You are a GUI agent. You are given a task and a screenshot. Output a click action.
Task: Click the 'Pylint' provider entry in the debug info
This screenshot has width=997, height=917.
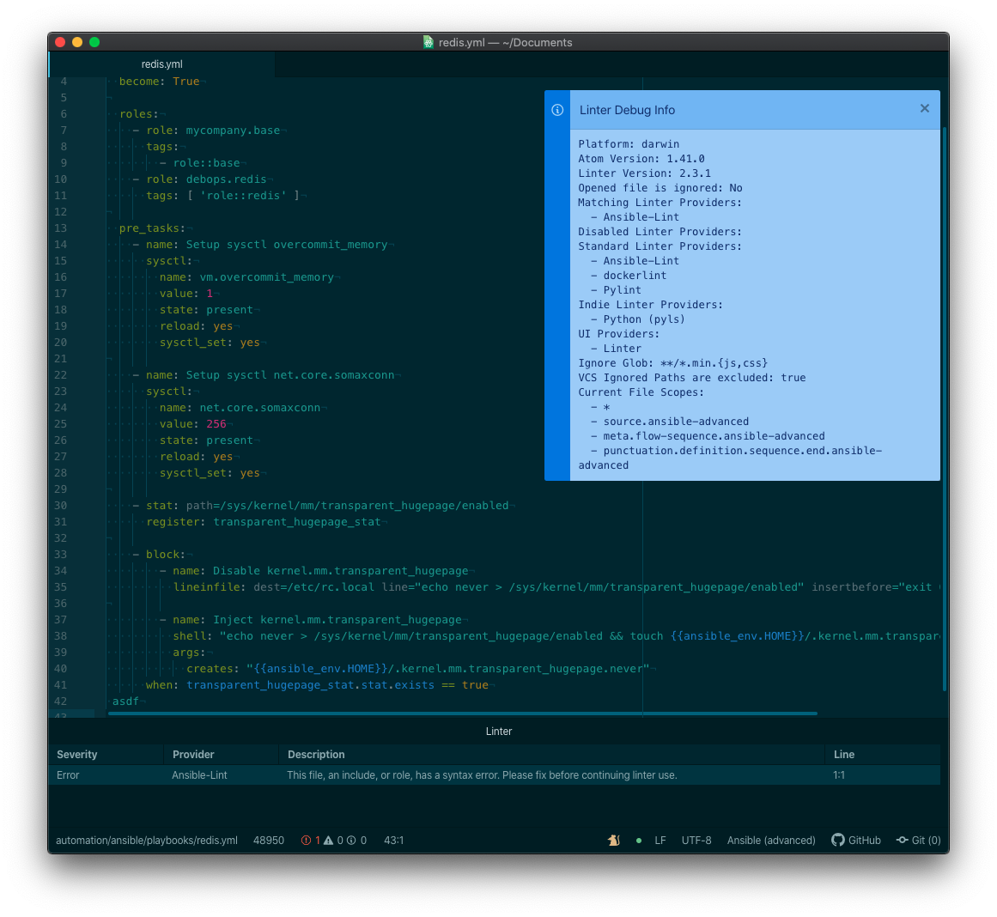point(622,290)
